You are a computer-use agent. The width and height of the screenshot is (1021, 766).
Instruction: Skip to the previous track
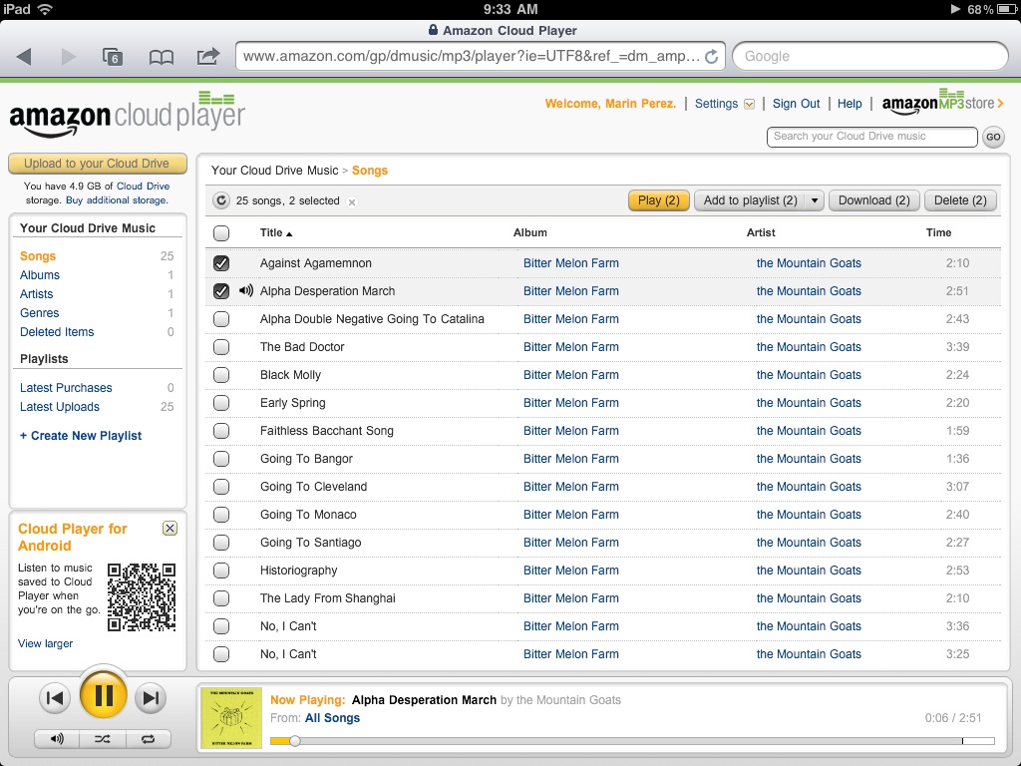(x=55, y=698)
